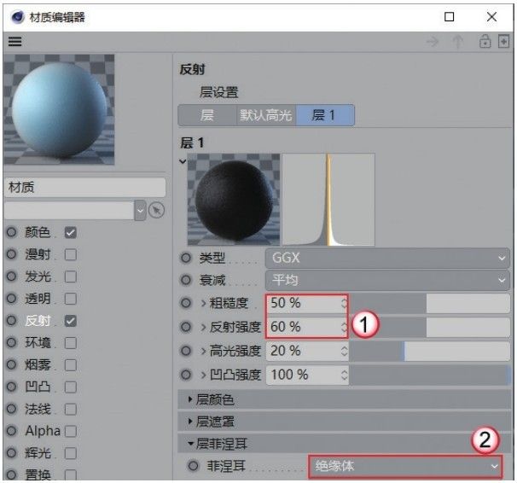Open the 菲涅耳 绝缘体 dropdown
Image resolution: width=517 pixels, height=483 pixels.
click(x=405, y=466)
